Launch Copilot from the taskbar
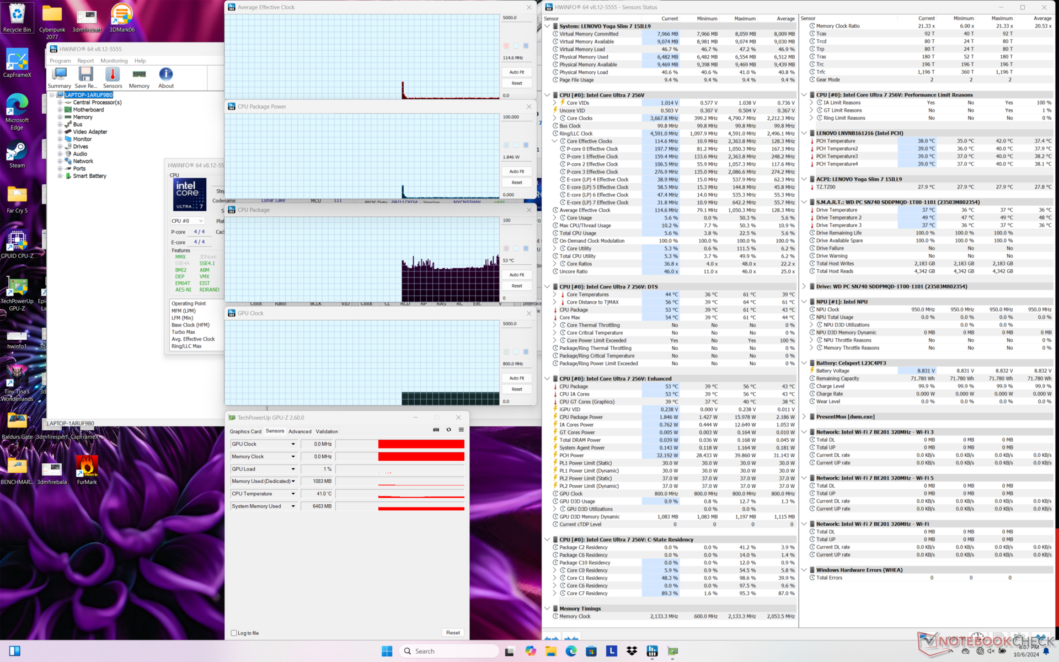 tap(530, 651)
